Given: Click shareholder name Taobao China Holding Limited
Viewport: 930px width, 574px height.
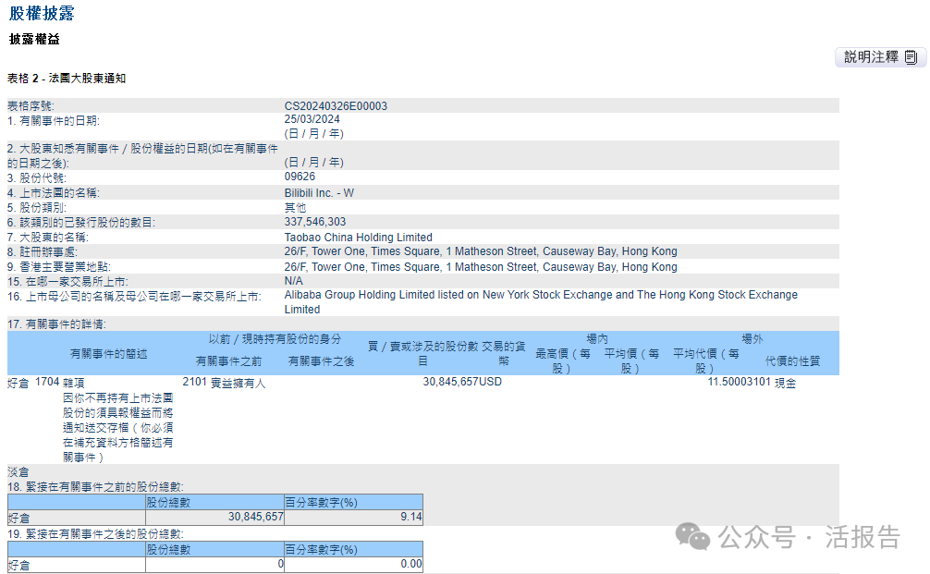Looking at the screenshot, I should click(x=359, y=238).
